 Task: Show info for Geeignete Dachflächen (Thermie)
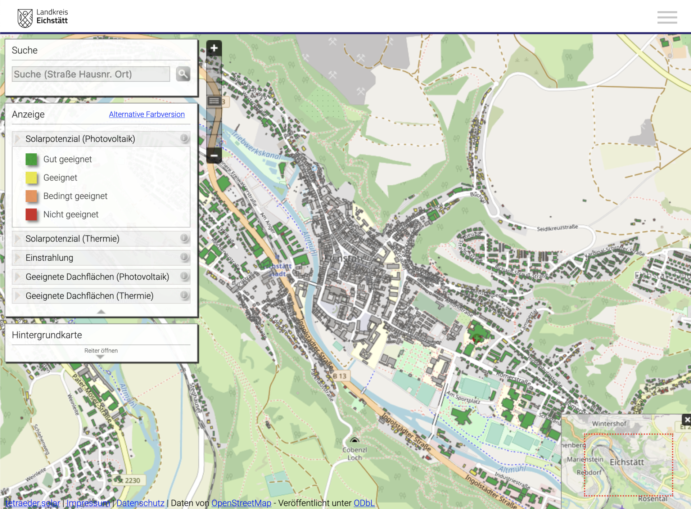184,295
